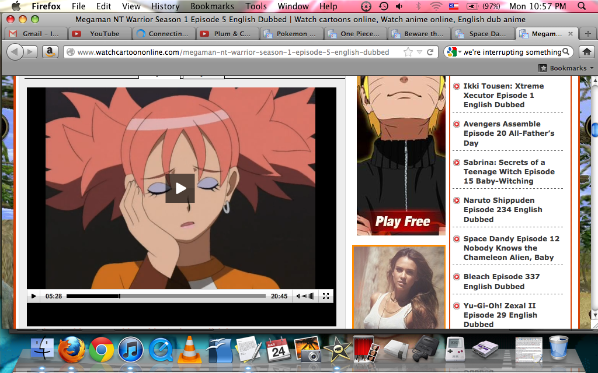Launch iMovie star icon in the Dock
Image resolution: width=598 pixels, height=373 pixels.
337,349
